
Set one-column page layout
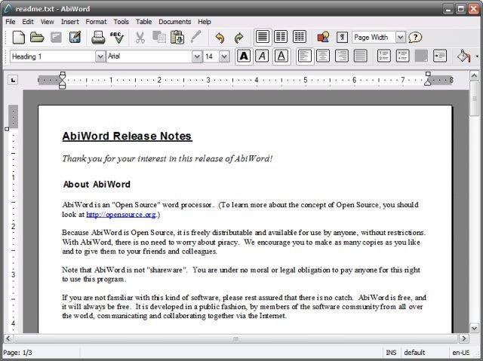pyautogui.click(x=263, y=37)
